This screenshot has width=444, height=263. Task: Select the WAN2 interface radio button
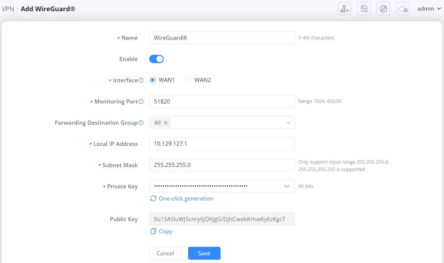click(188, 80)
